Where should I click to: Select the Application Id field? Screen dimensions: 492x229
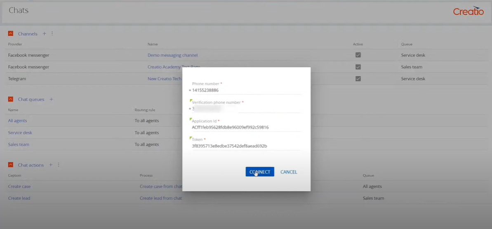(246, 127)
